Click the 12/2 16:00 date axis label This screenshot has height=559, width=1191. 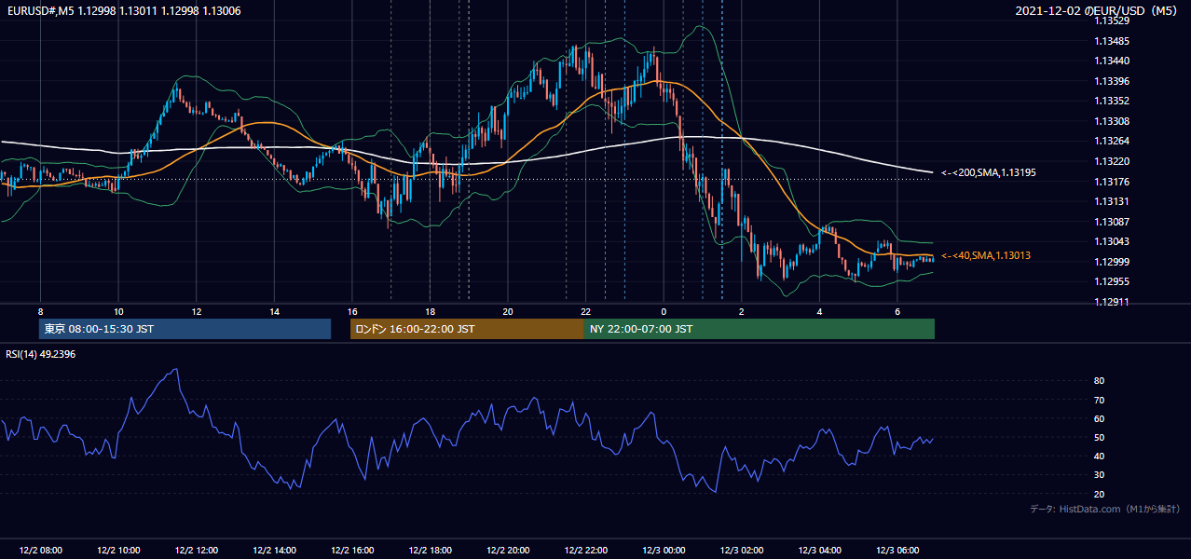click(x=351, y=551)
